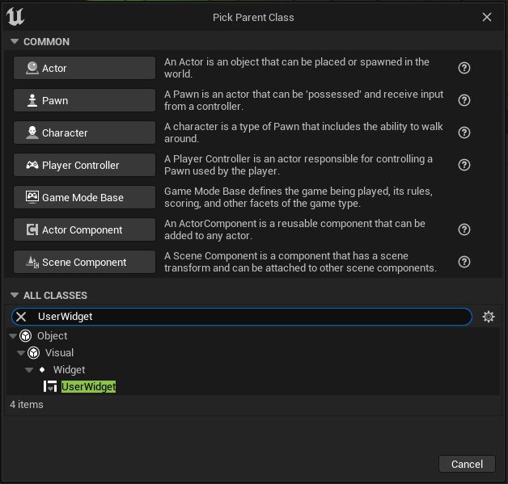Screen dimensions: 508x484
Task: Select UserWidget in the class tree
Action: pos(89,387)
